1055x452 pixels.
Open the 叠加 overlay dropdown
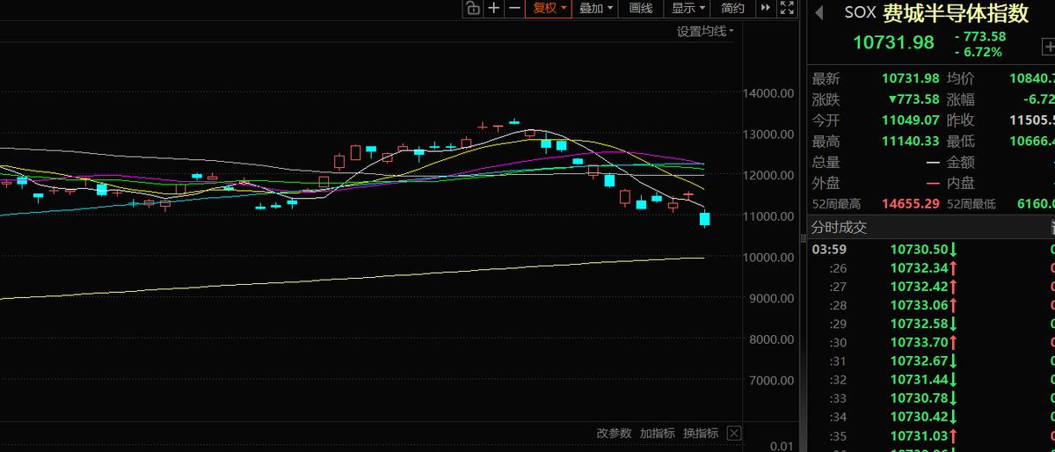pyautogui.click(x=595, y=8)
